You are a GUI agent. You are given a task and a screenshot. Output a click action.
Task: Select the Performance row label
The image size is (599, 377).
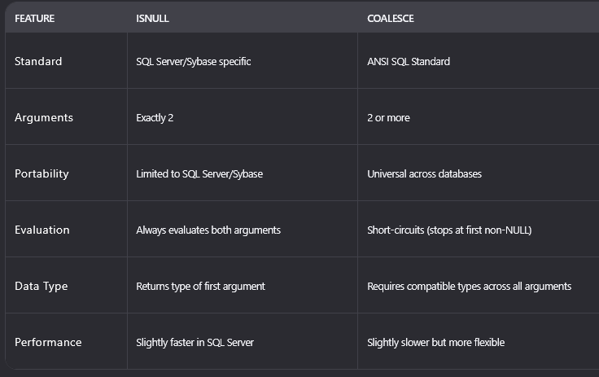point(48,342)
